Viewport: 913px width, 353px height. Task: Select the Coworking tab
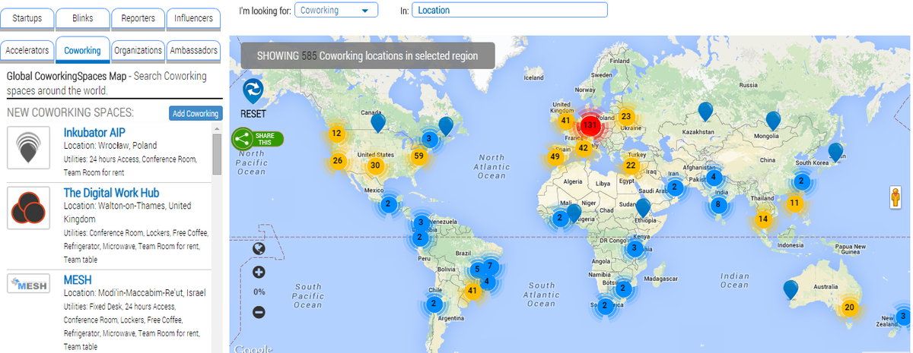tap(82, 51)
